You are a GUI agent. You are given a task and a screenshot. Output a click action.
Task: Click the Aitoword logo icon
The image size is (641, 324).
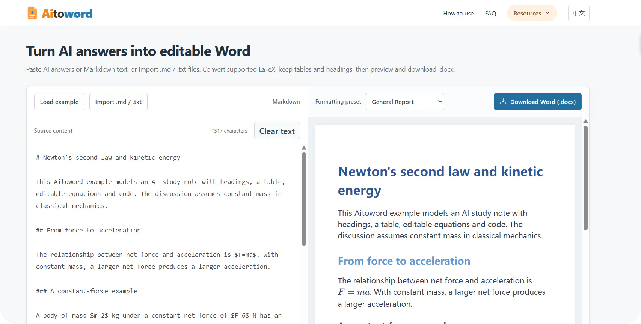click(32, 13)
